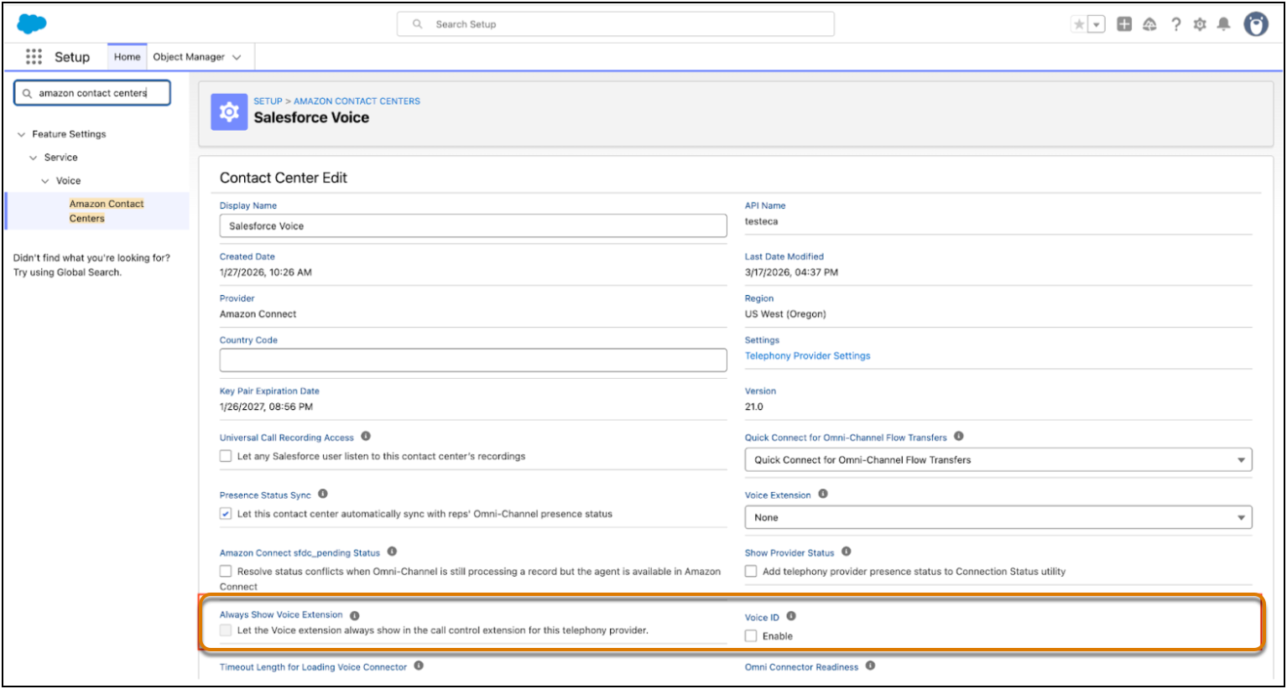Click the Country Code input field
This screenshot has width=1287, height=689.
pyautogui.click(x=473, y=360)
